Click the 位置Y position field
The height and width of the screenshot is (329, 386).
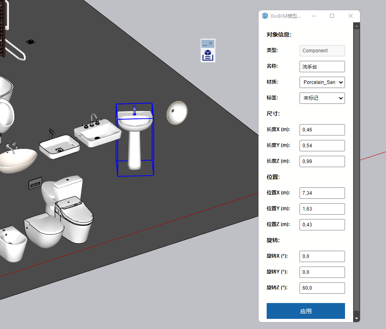point(322,209)
